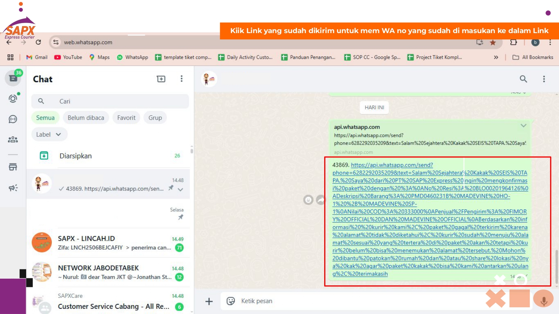This screenshot has height=314, width=559.
Task: Open the Panduan Penangan bookmark
Action: (x=309, y=57)
